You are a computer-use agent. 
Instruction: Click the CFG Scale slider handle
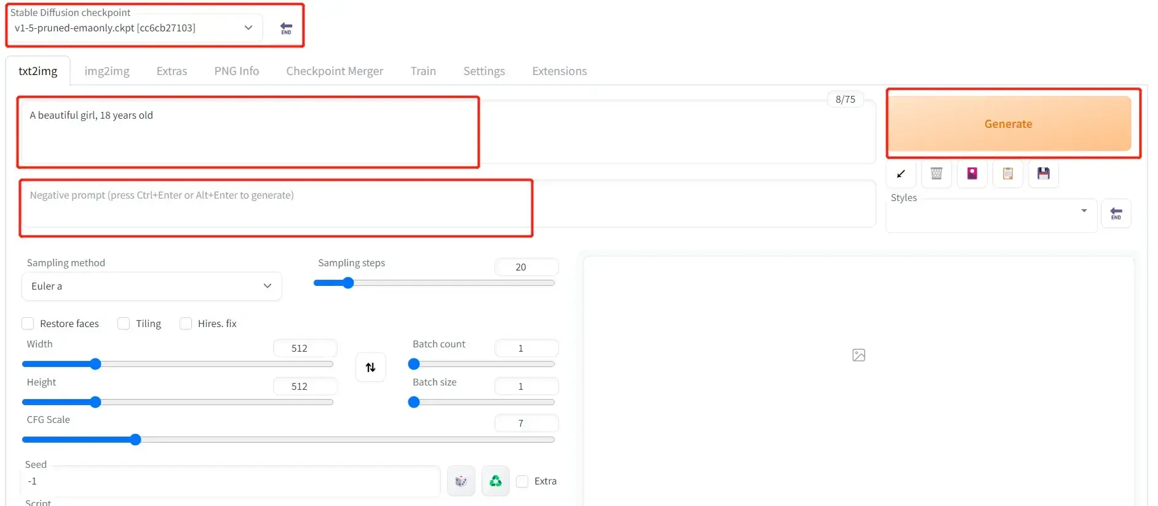click(135, 440)
